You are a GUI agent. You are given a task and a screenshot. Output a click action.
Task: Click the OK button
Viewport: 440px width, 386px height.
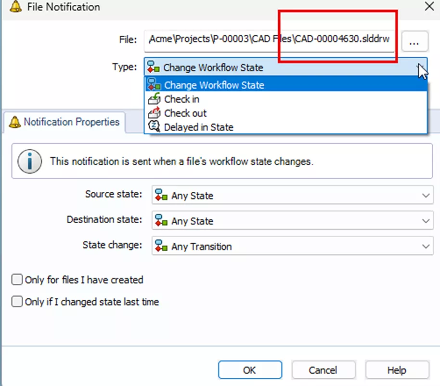(x=250, y=370)
